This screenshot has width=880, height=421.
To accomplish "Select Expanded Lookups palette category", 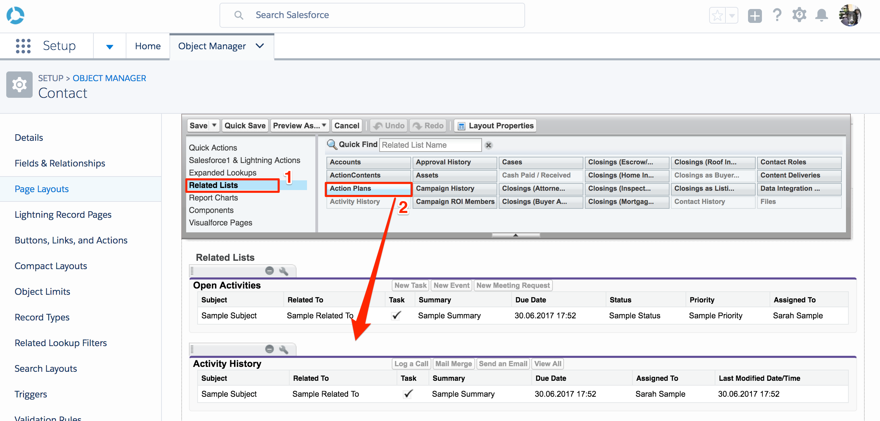I will [x=223, y=173].
